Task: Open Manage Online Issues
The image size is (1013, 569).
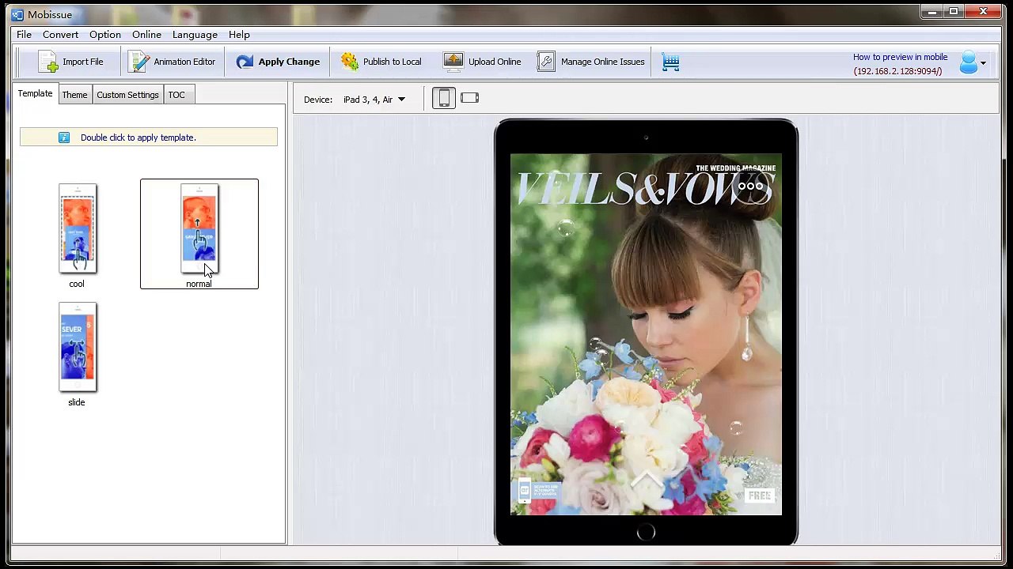Action: [x=590, y=62]
